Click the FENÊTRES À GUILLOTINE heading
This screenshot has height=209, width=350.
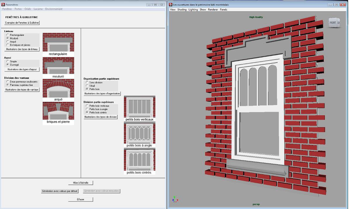(21, 17)
